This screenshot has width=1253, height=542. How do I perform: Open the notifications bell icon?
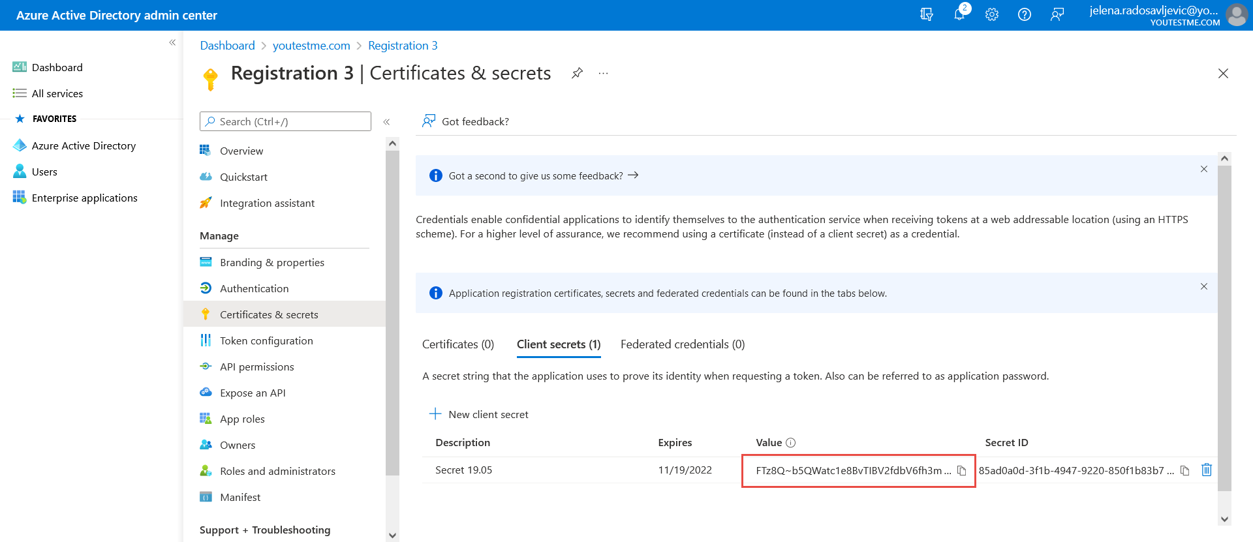point(959,14)
